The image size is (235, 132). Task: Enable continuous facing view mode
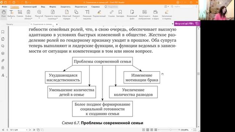click(156, 130)
